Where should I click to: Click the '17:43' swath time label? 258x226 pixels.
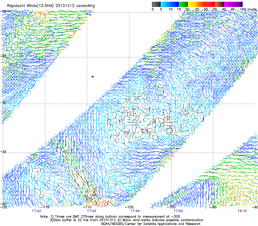click(x=91, y=211)
